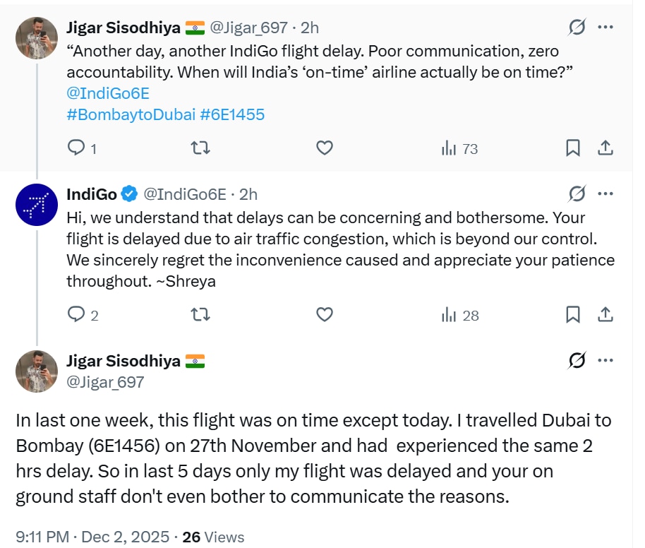
Task: Open the #6E1455 hashtag link
Action: (x=232, y=114)
